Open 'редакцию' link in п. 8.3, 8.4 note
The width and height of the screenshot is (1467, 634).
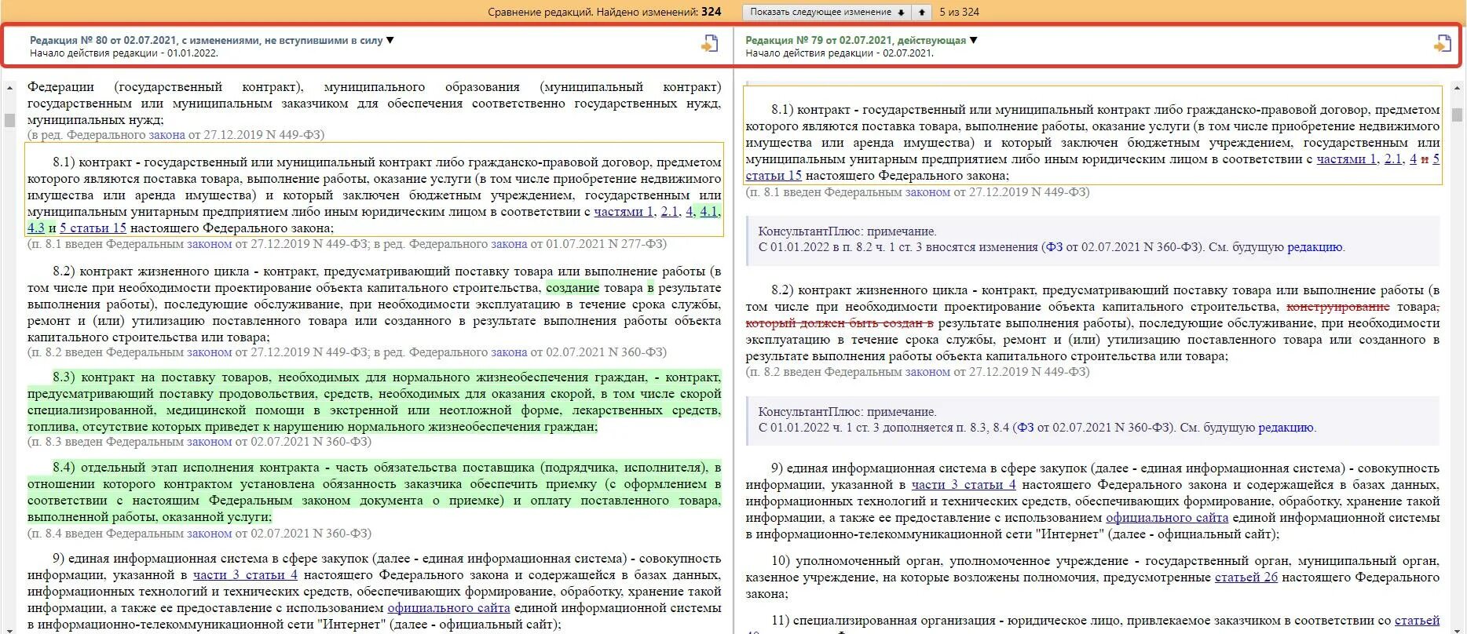(x=1286, y=428)
